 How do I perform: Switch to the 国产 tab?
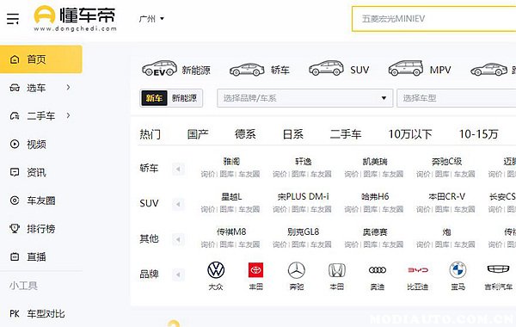(198, 134)
